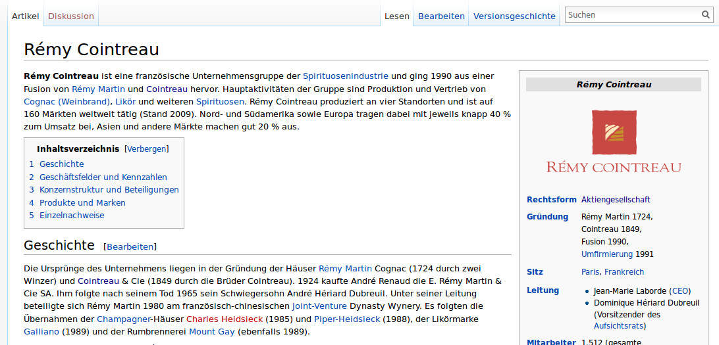Screen dimensions: 719x345
Task: Go to Einzelnachweise contents entry
Action: pos(72,216)
